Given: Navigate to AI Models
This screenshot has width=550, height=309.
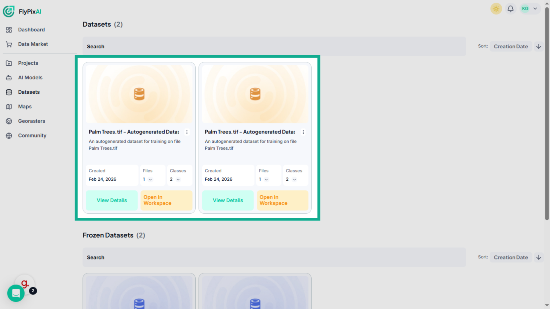Looking at the screenshot, I should 30,78.
